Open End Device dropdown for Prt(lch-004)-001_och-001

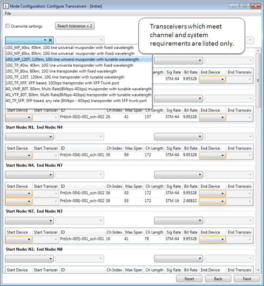coord(213,155)
